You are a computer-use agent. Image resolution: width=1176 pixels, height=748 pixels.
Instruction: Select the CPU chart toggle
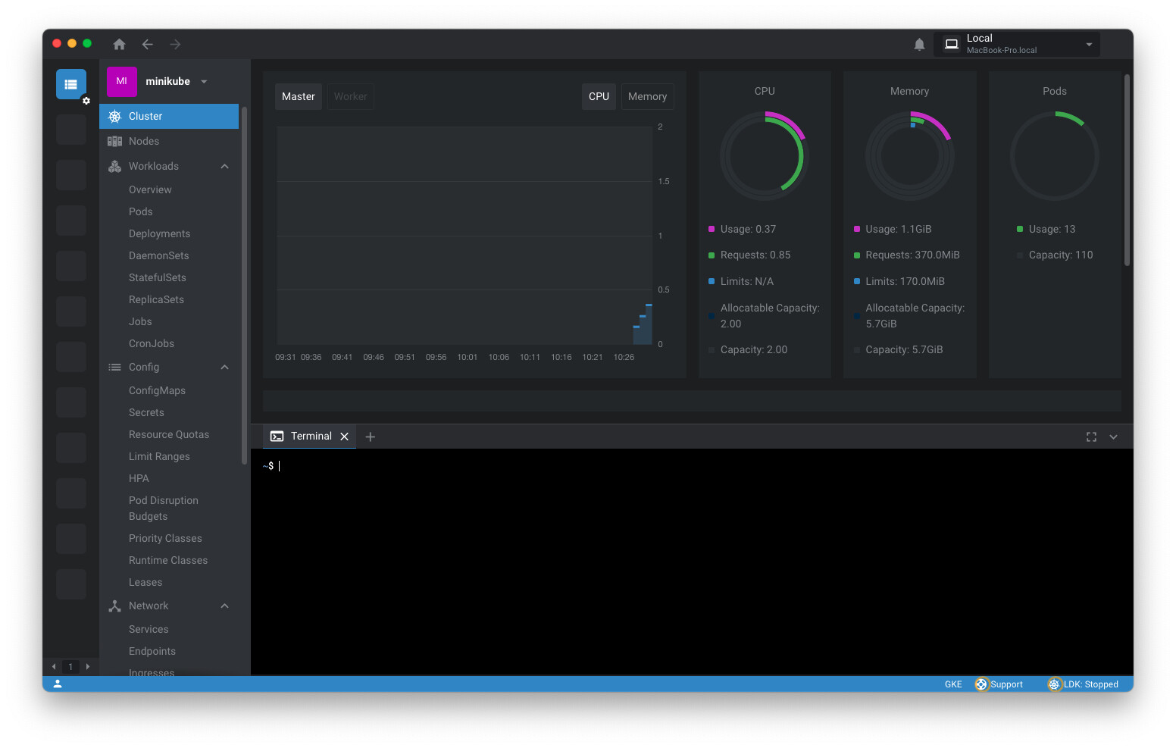pos(599,97)
